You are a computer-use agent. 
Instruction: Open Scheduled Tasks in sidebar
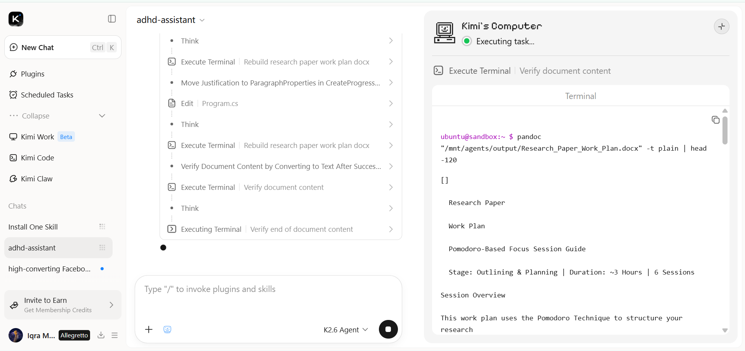coord(47,95)
